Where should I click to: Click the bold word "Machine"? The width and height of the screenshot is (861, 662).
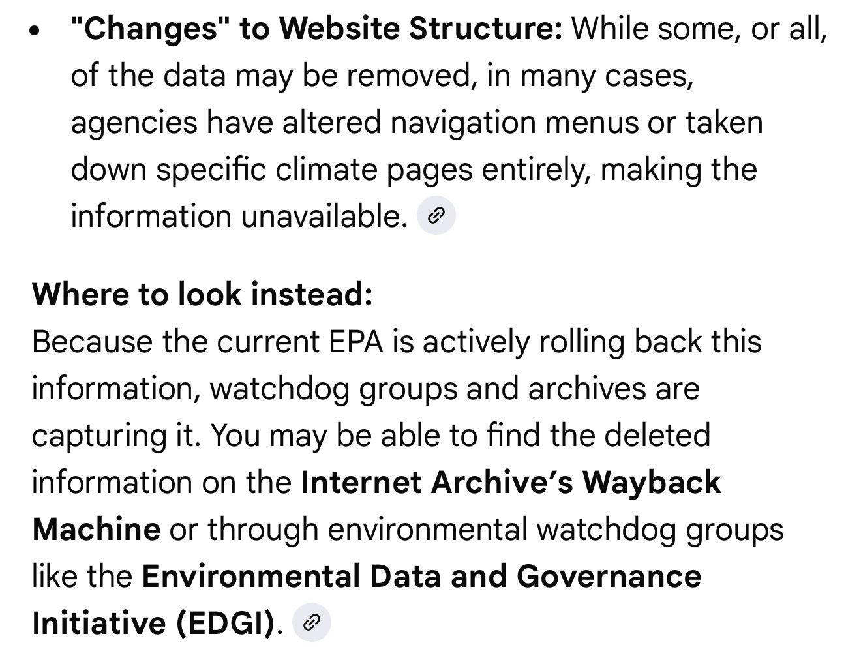[x=96, y=529]
